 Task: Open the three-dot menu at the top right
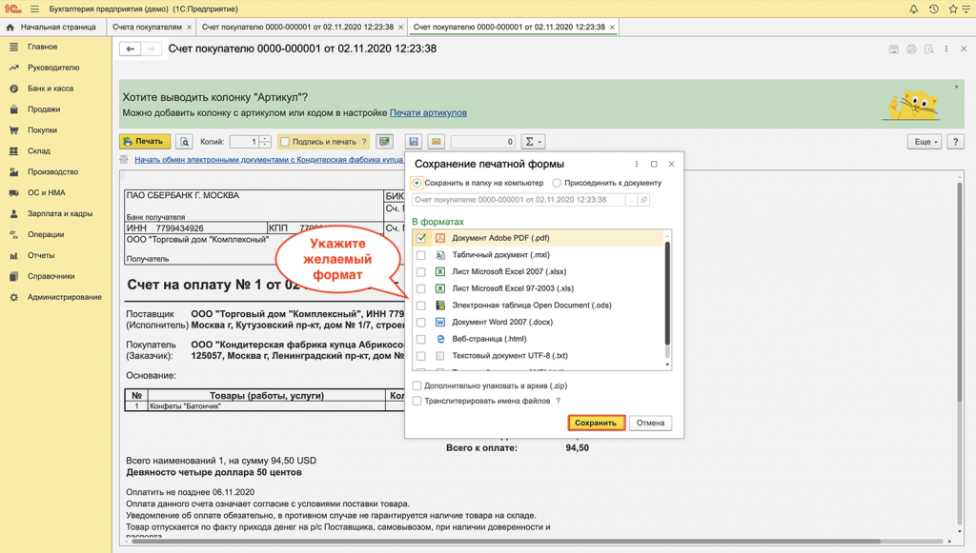pos(946,49)
